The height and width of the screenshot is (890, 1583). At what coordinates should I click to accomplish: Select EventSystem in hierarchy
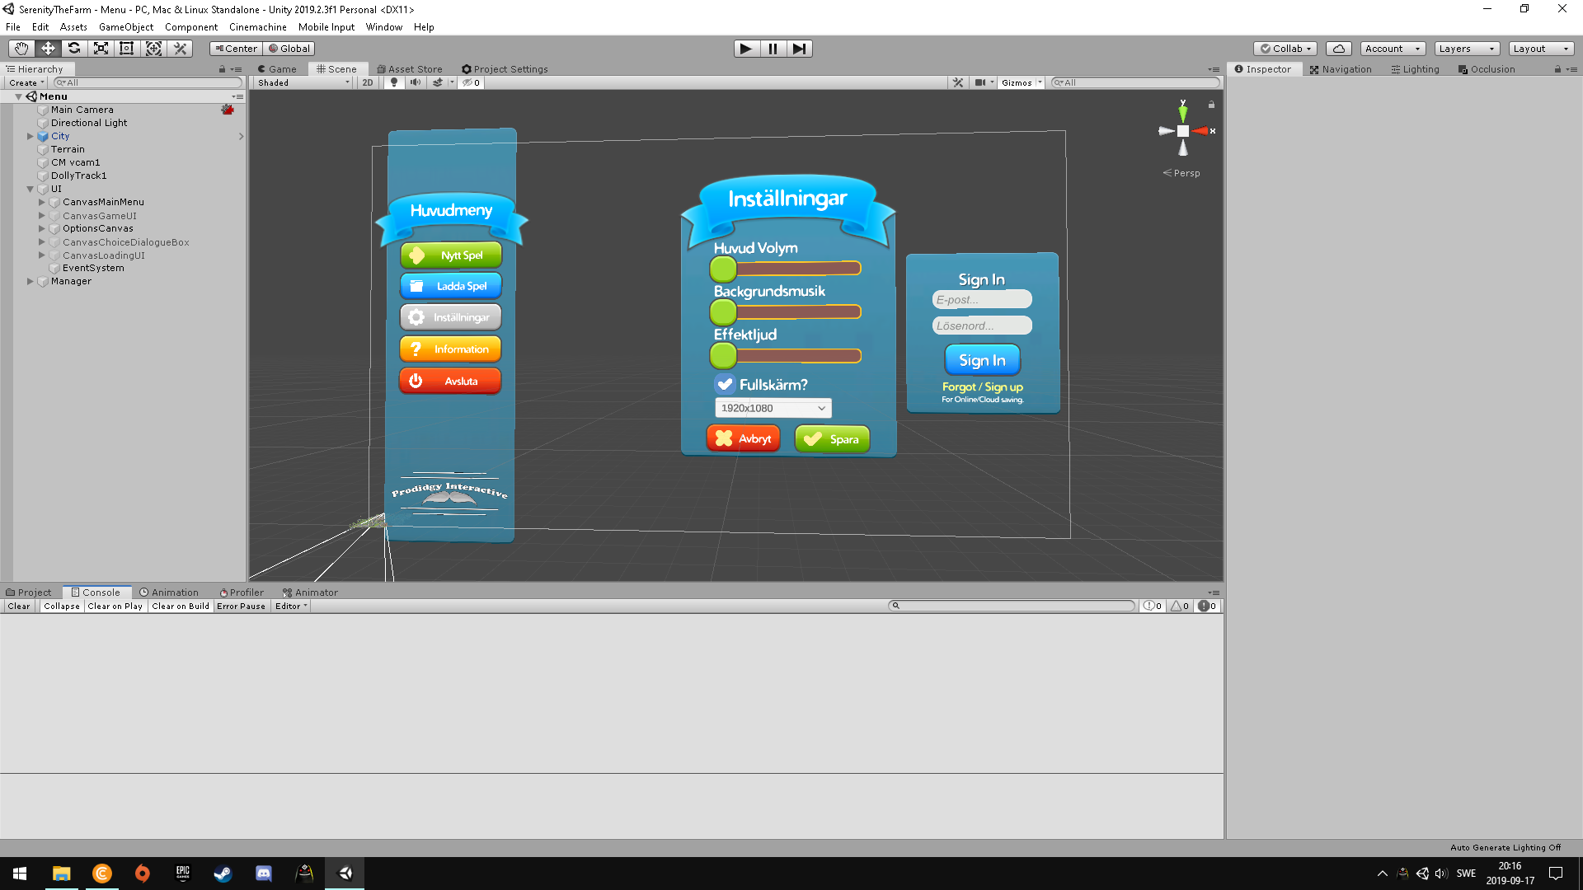[93, 268]
